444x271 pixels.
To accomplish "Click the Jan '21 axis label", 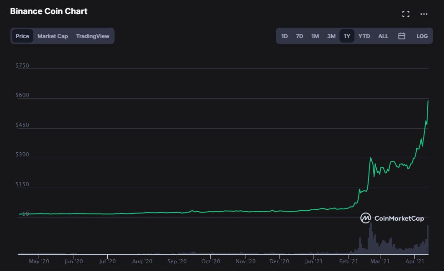I will pyautogui.click(x=314, y=261).
